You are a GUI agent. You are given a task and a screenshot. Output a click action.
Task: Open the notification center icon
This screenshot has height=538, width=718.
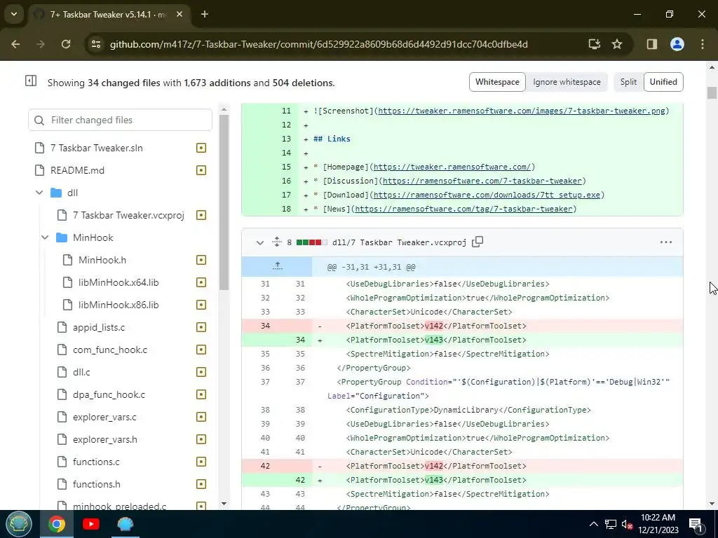point(696,524)
